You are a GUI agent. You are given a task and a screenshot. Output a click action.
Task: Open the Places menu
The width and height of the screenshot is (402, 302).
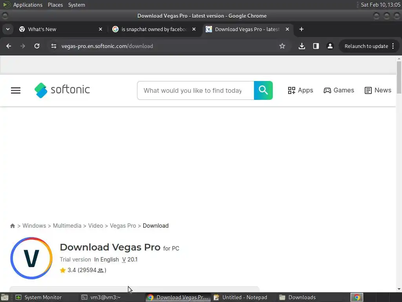click(x=55, y=5)
